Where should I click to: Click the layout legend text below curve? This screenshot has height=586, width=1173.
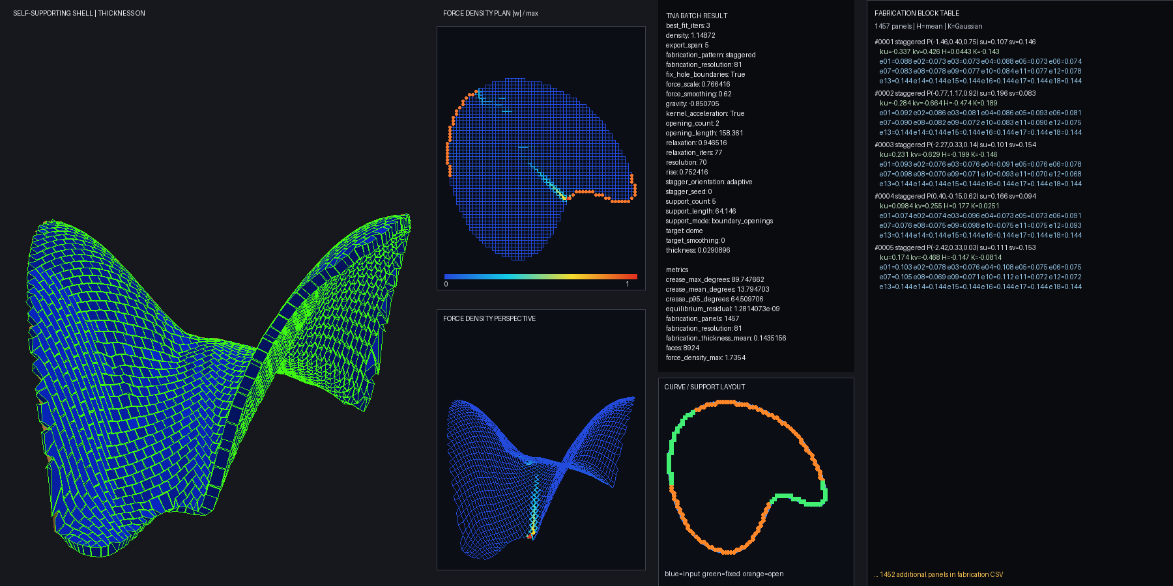click(724, 574)
